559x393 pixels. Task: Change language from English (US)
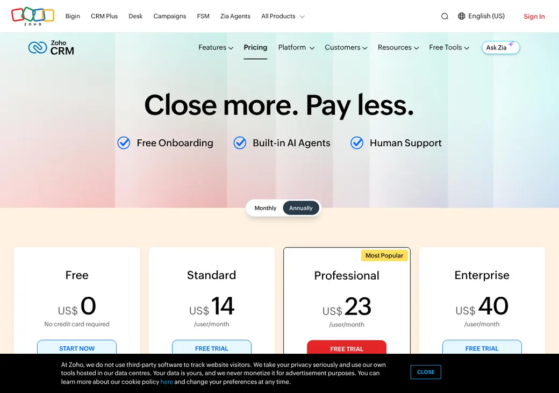pyautogui.click(x=481, y=16)
